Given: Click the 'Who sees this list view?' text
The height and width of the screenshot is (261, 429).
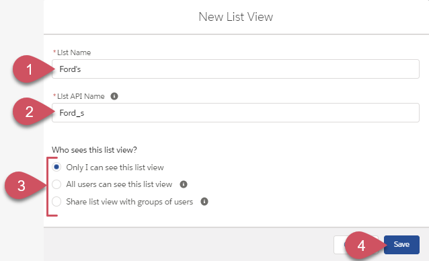Looking at the screenshot, I should coord(94,150).
